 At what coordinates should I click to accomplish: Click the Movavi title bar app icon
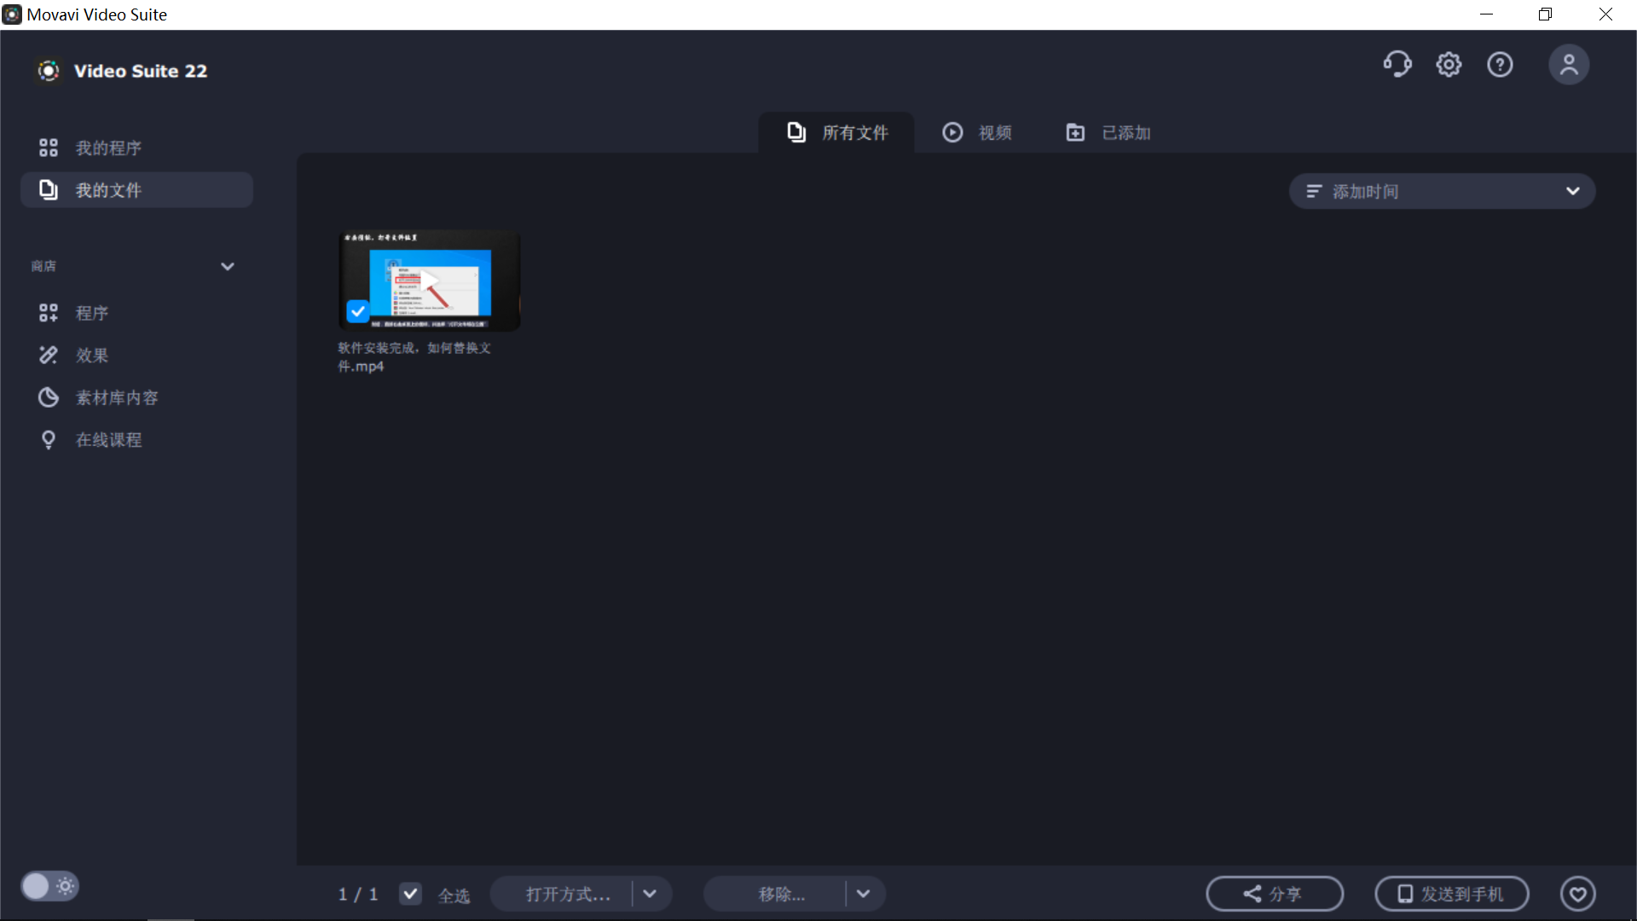(x=12, y=14)
